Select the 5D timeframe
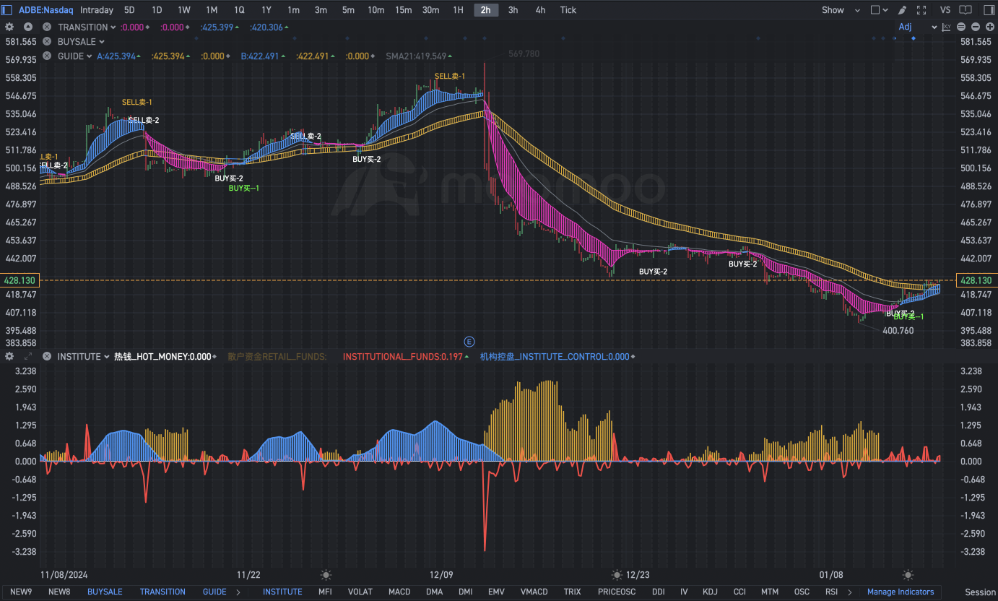 coord(129,10)
